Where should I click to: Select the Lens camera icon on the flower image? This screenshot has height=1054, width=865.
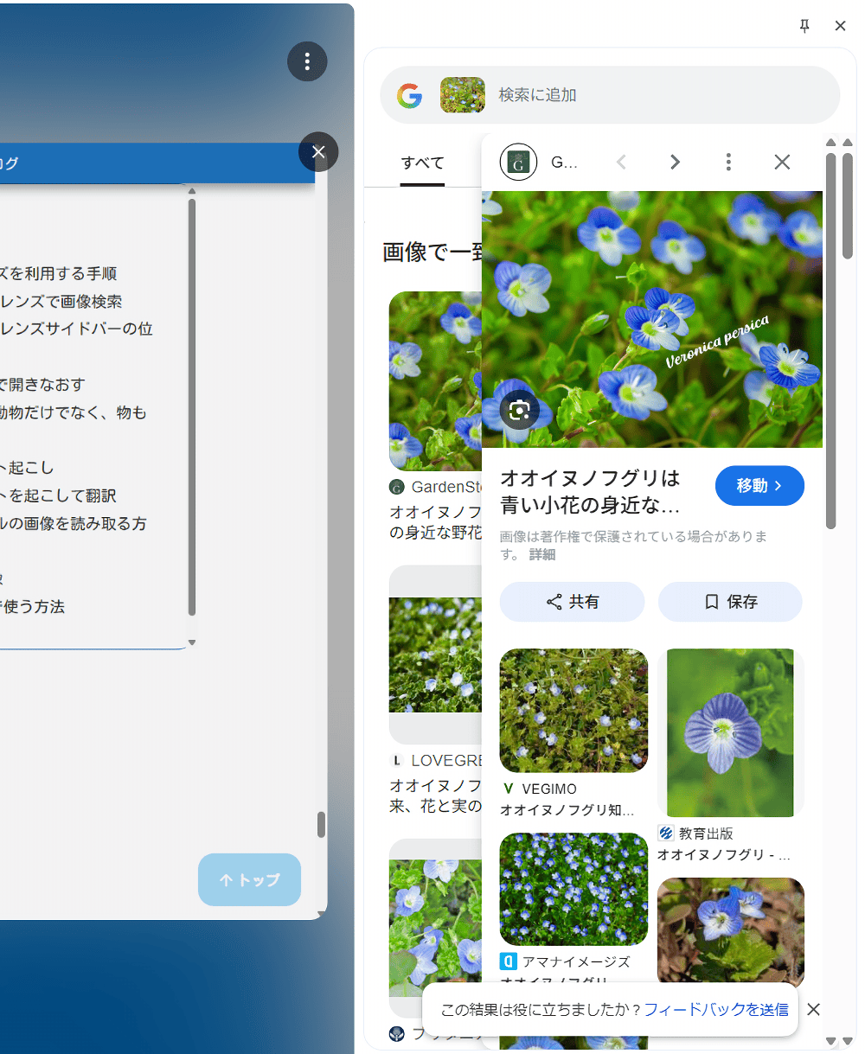point(519,410)
